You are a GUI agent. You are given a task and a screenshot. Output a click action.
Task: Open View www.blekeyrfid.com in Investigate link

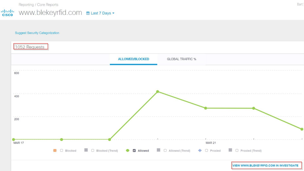[x=265, y=165]
